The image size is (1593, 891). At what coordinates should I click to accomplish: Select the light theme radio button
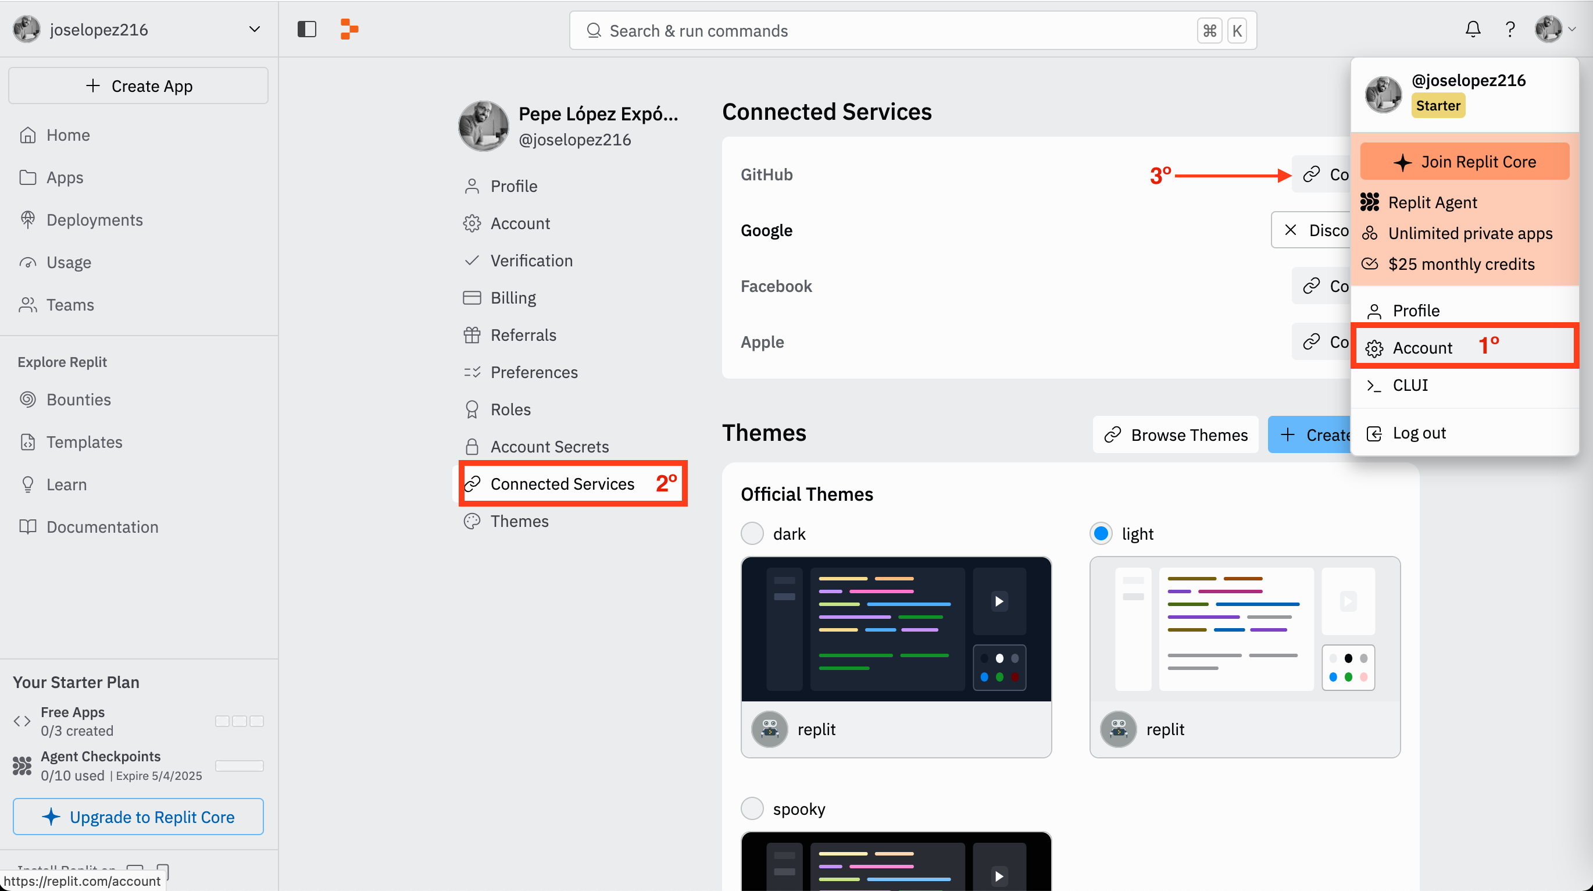coord(1100,533)
